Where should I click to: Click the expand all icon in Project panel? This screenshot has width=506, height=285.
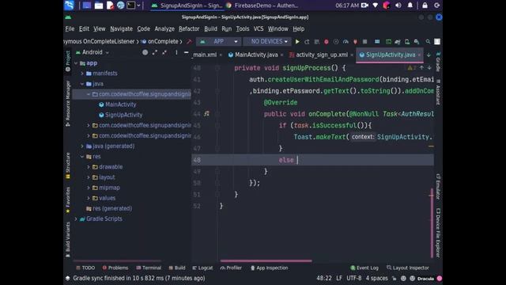(155, 52)
